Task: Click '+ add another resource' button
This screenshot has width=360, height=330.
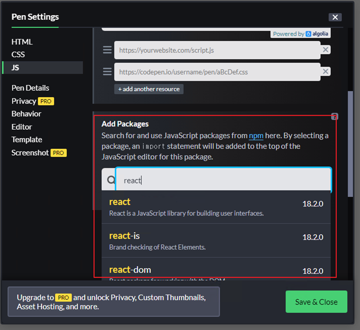Action: tap(149, 89)
